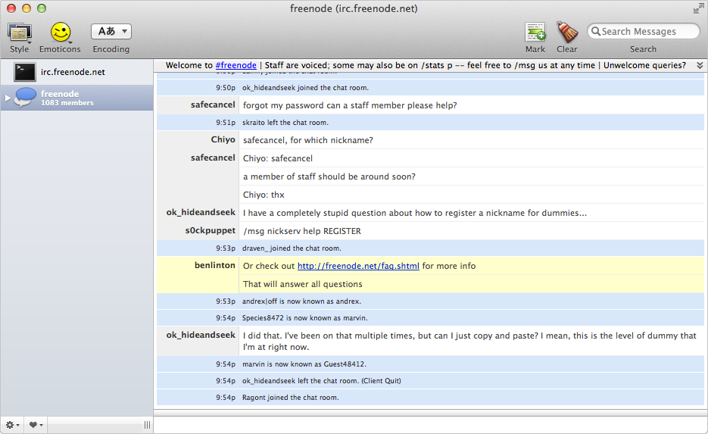Expand the topic bar chevron

click(x=700, y=65)
